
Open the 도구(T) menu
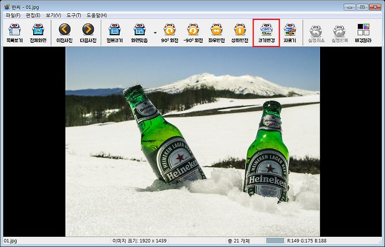(74, 15)
